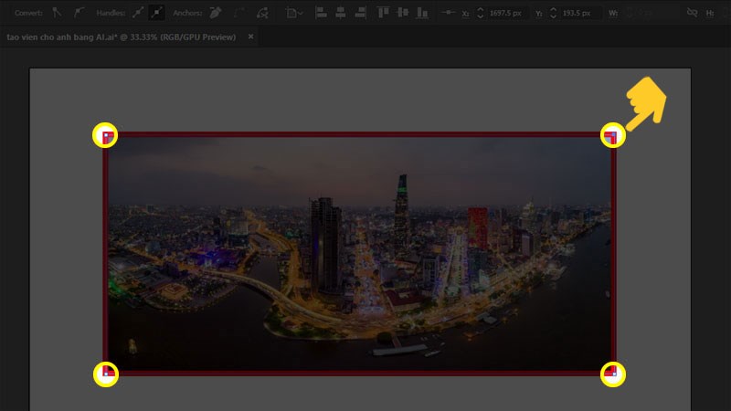Close the tao vien cho anh tab
The height and width of the screenshot is (411, 731).
pyautogui.click(x=250, y=37)
